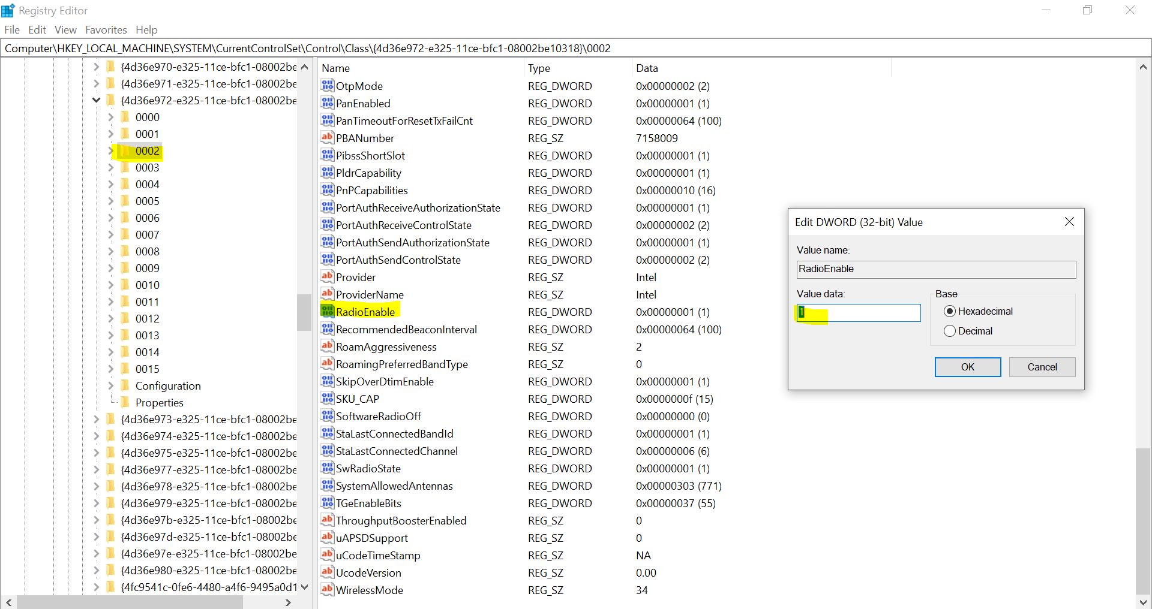This screenshot has height=609, width=1152.
Task: Click the string icon beside PBANumber
Action: tap(327, 137)
